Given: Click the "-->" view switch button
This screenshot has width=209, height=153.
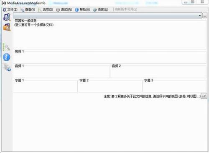Looking at the screenshot, I should [x=204, y=96].
